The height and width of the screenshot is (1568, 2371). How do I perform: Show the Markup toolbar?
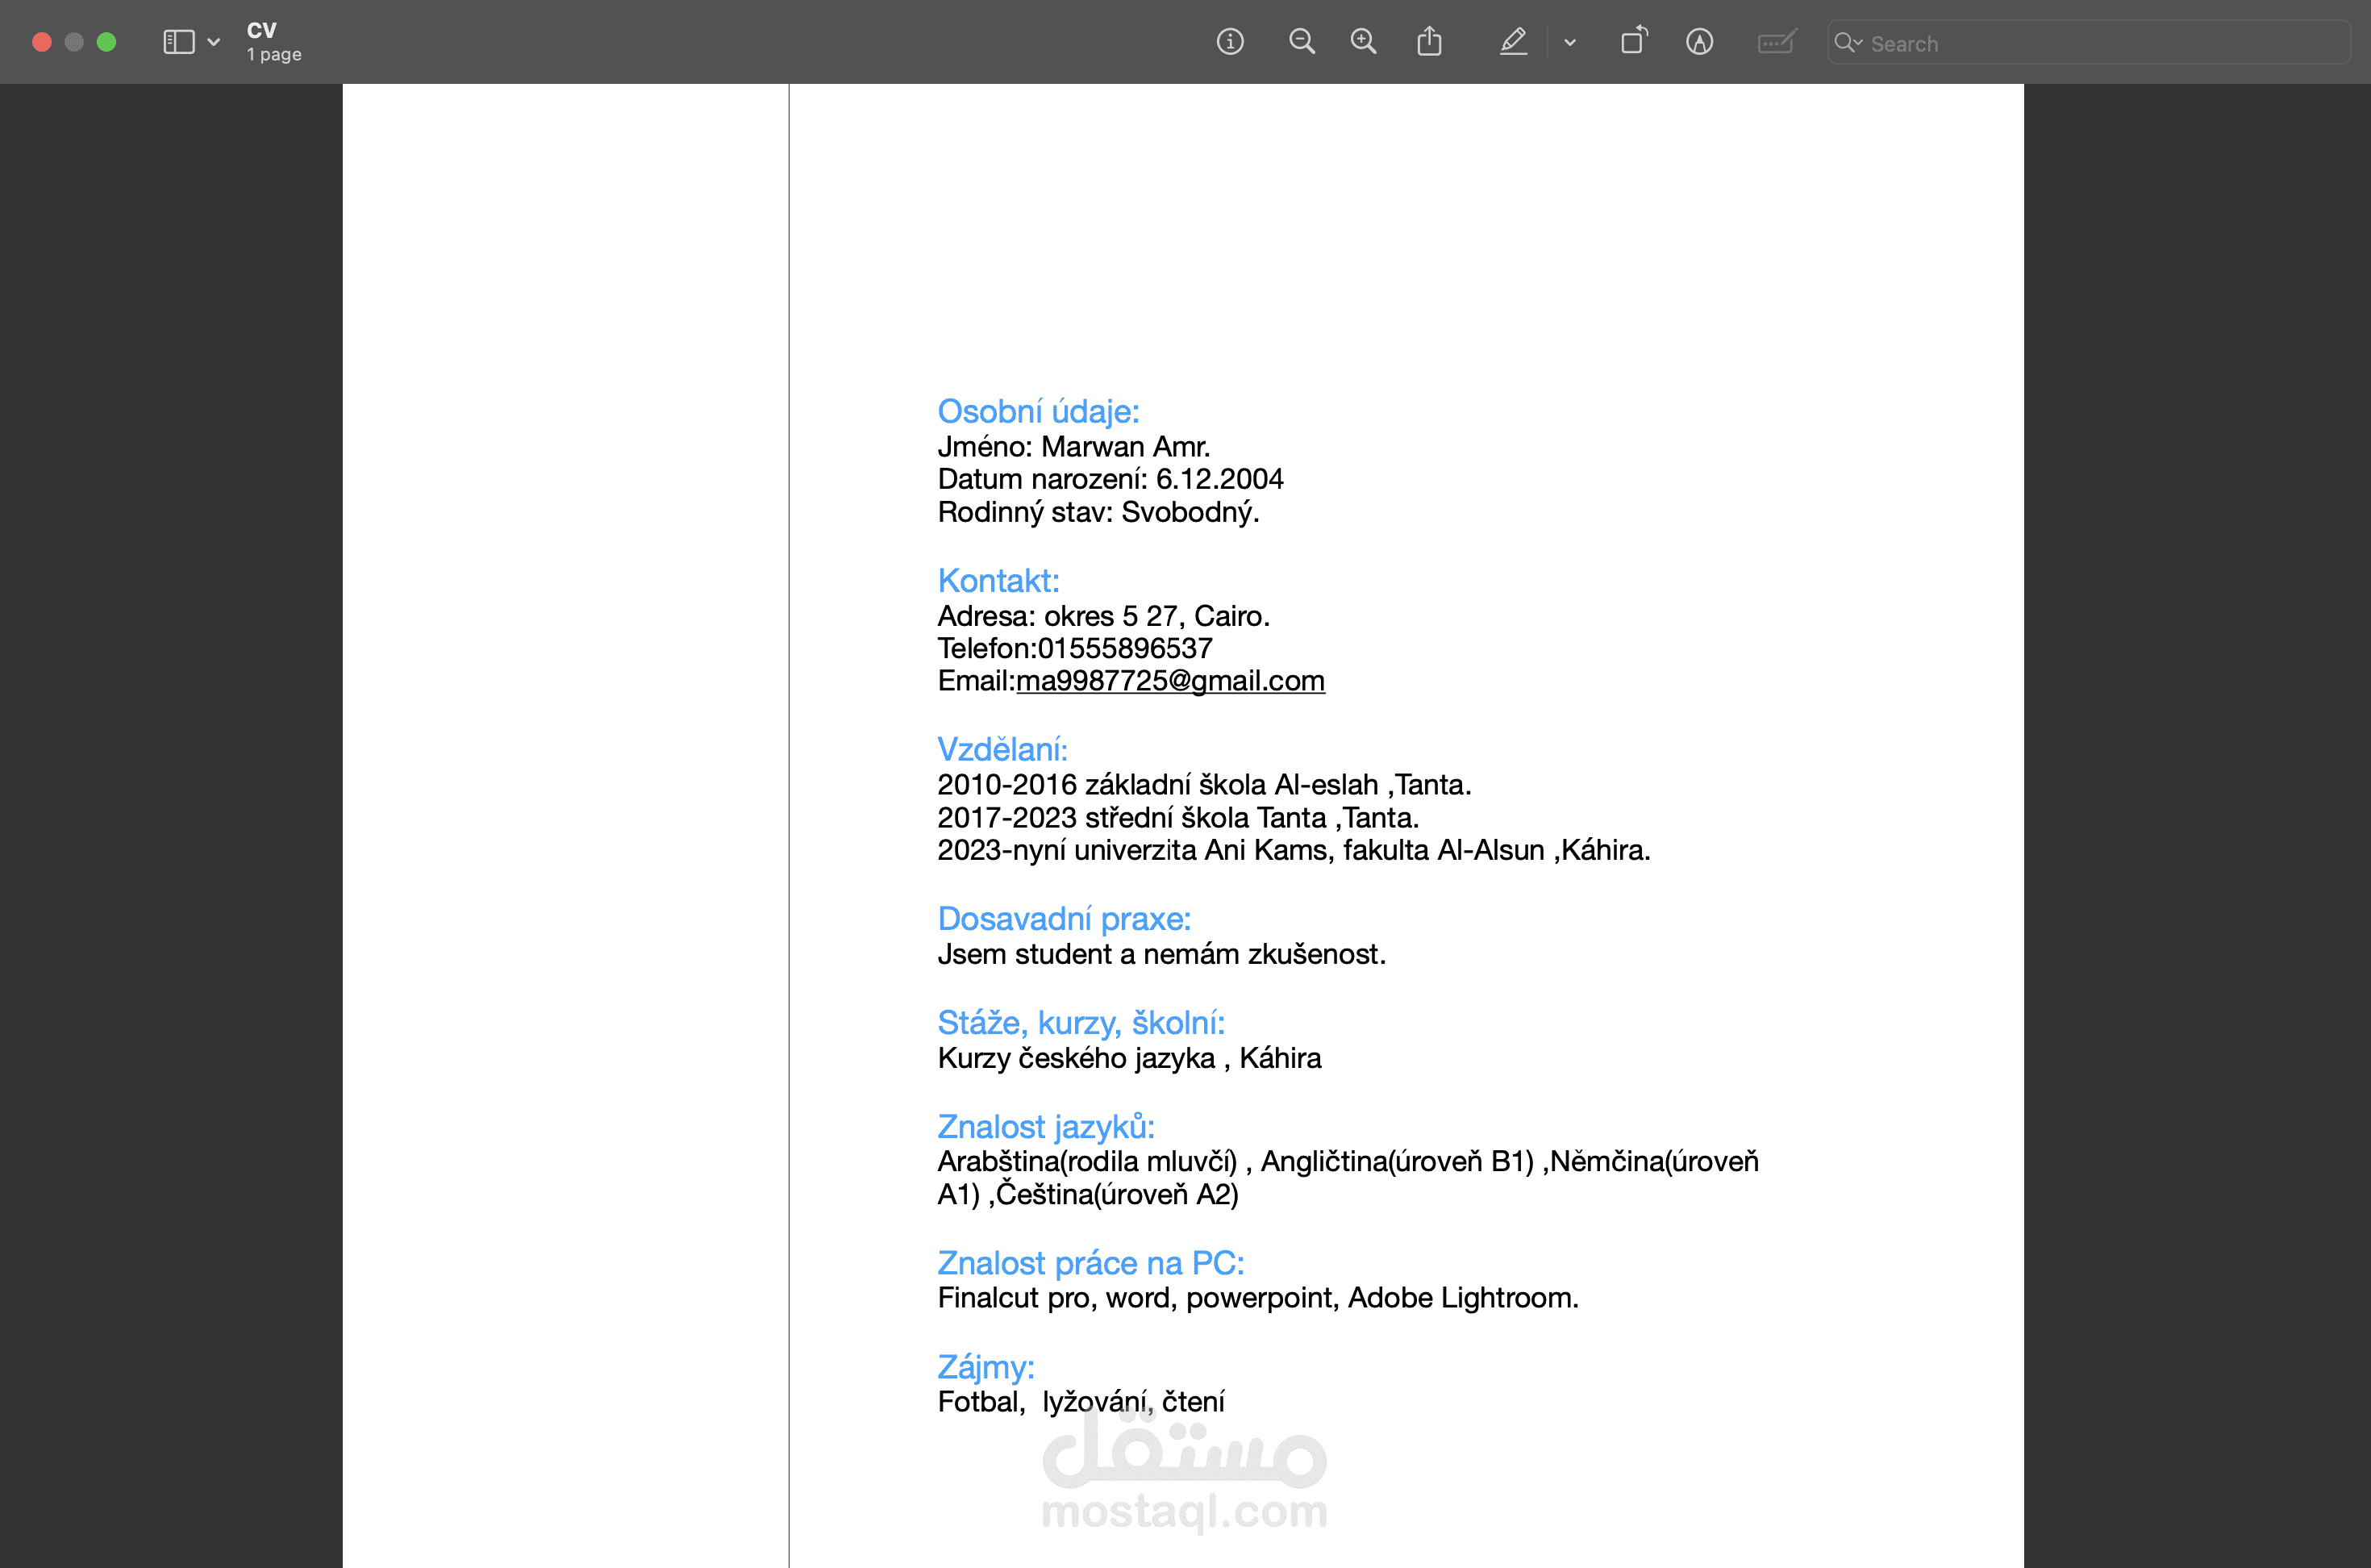1699,42
